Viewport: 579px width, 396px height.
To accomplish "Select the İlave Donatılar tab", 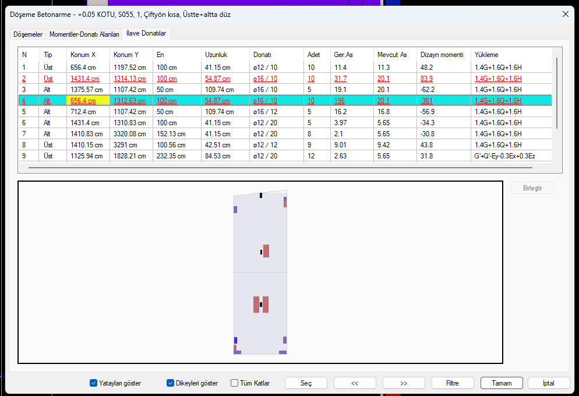I will pyautogui.click(x=146, y=33).
